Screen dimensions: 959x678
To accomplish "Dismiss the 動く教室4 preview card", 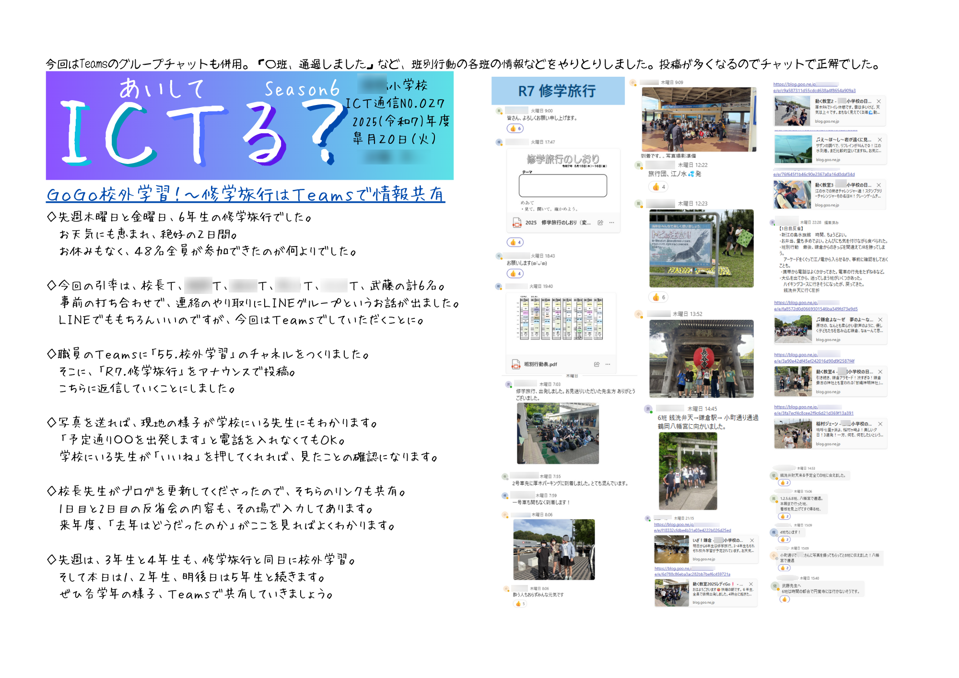I will pos(880,372).
